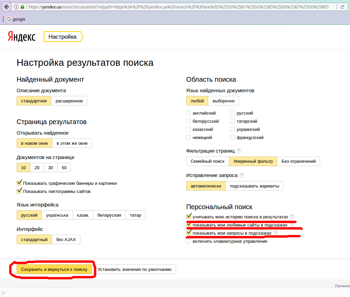Select без AJAX interface mode

point(66,239)
